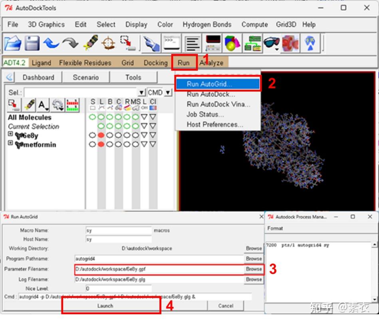This screenshot has width=379, height=323.
Task: Click the open folder toolbar icon
Action: [x=12, y=43]
